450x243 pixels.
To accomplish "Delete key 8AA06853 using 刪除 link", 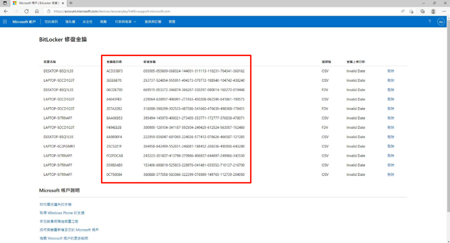I will pos(391,118).
